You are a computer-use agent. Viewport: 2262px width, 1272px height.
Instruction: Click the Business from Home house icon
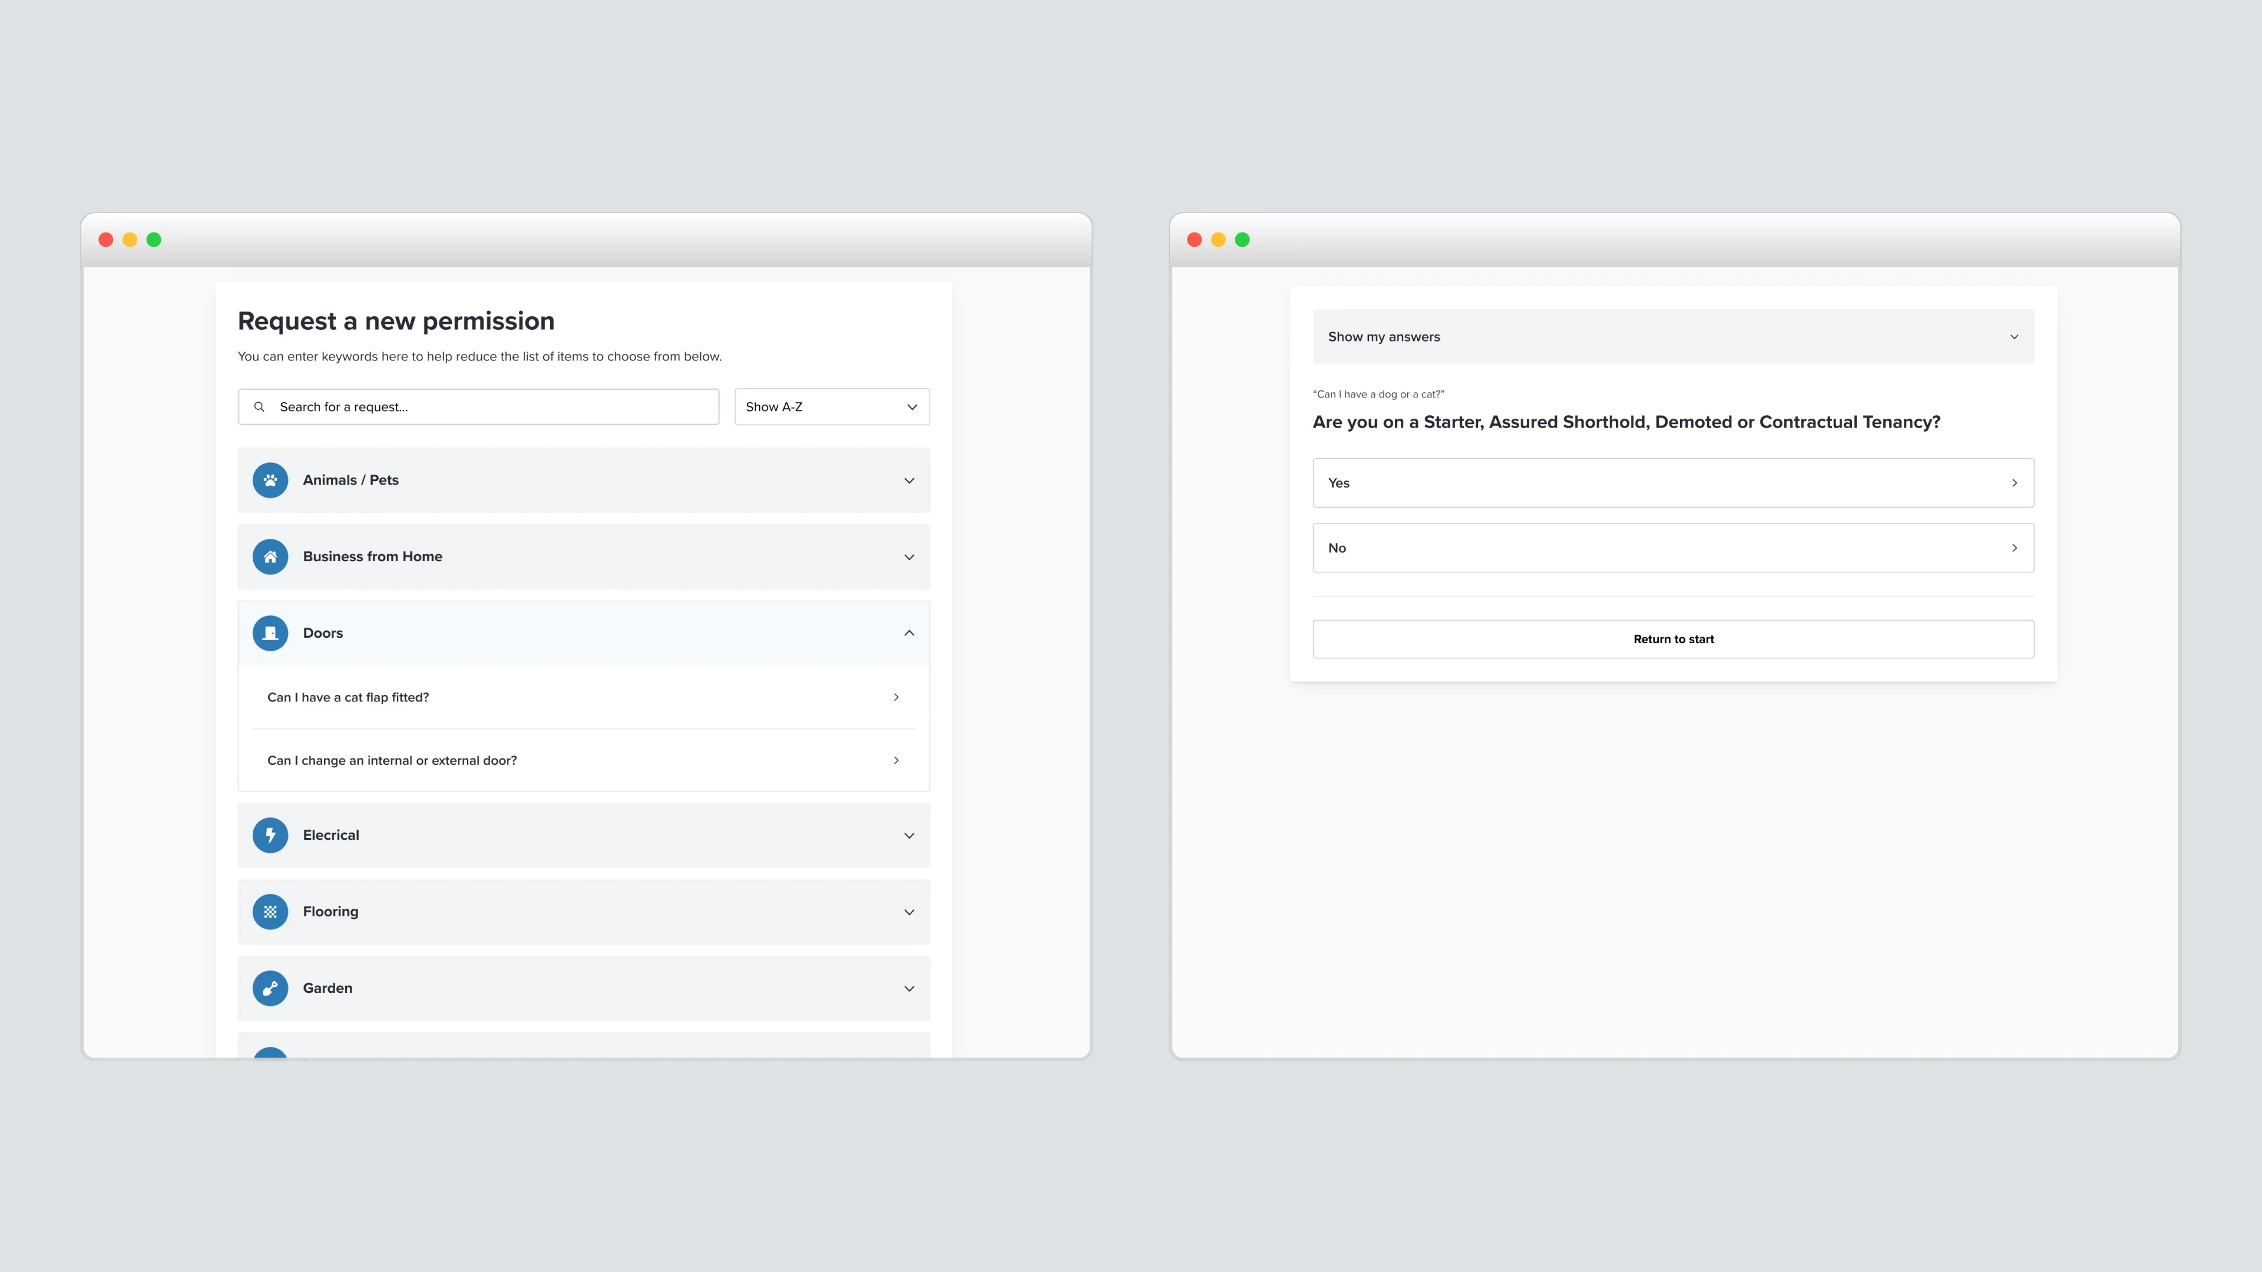coord(270,556)
